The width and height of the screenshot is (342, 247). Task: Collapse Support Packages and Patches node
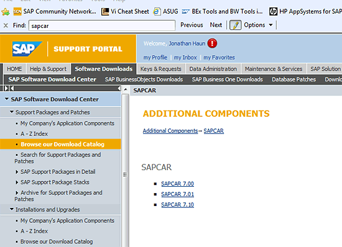[12, 112]
